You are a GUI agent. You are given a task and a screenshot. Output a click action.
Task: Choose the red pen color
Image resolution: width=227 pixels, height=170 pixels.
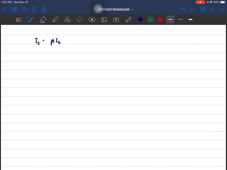coord(160,19)
